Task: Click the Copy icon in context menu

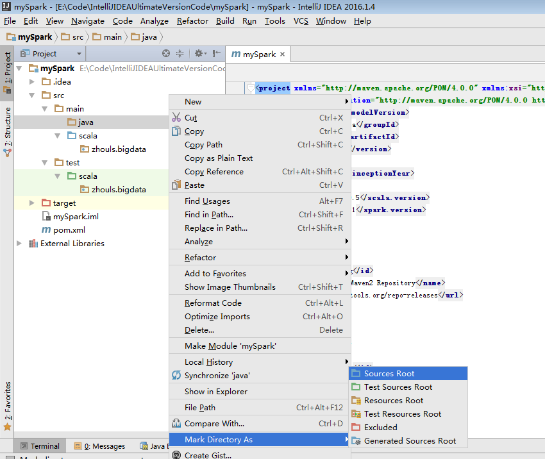Action: tap(176, 131)
